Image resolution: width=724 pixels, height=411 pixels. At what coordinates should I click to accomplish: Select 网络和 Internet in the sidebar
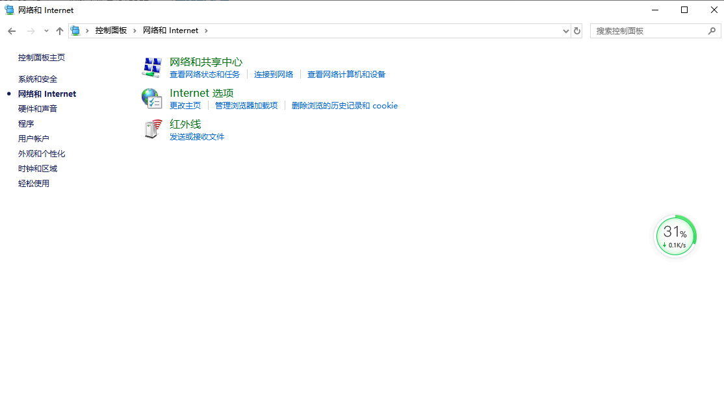pyautogui.click(x=47, y=93)
